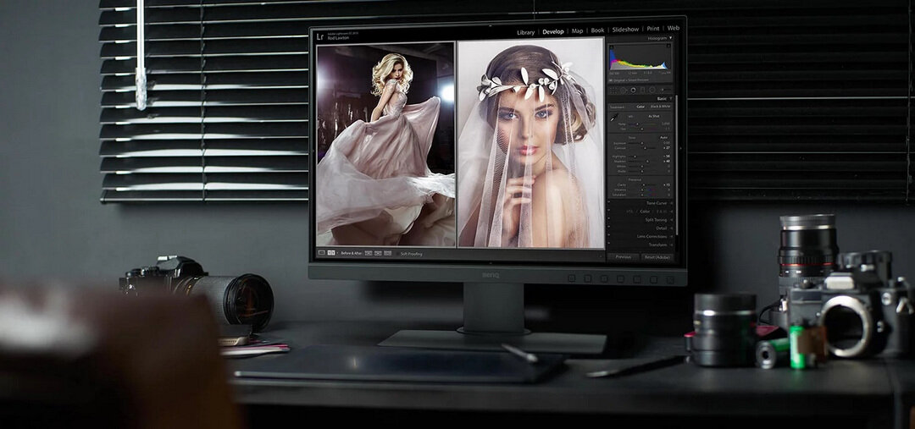Click the shadow clipping indicator on histogram

[x=612, y=47]
